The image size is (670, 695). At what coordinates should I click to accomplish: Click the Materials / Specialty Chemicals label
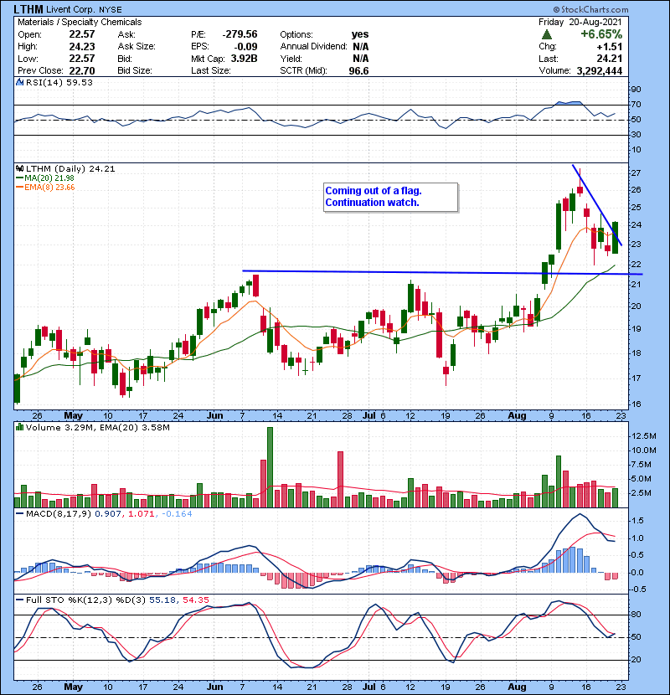click(80, 22)
